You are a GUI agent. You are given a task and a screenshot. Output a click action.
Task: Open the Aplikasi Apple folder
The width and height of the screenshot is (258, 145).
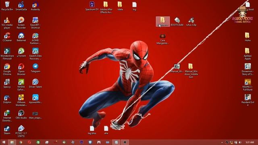(x=248, y=54)
